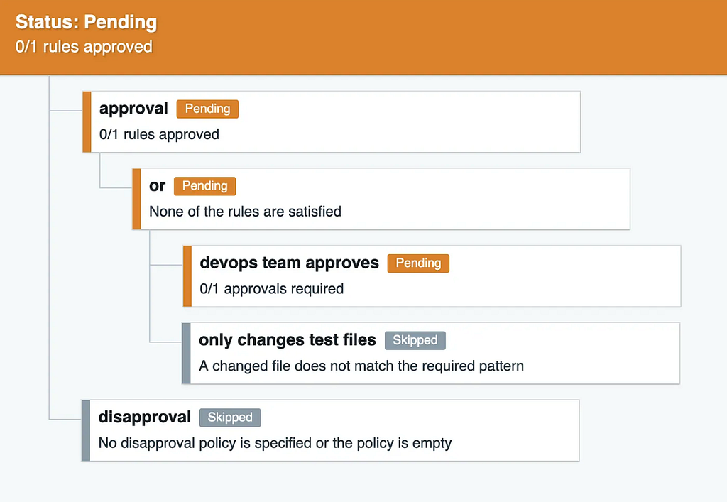The height and width of the screenshot is (502, 727).
Task: Click the Pending badge beside 'or'
Action: click(204, 186)
